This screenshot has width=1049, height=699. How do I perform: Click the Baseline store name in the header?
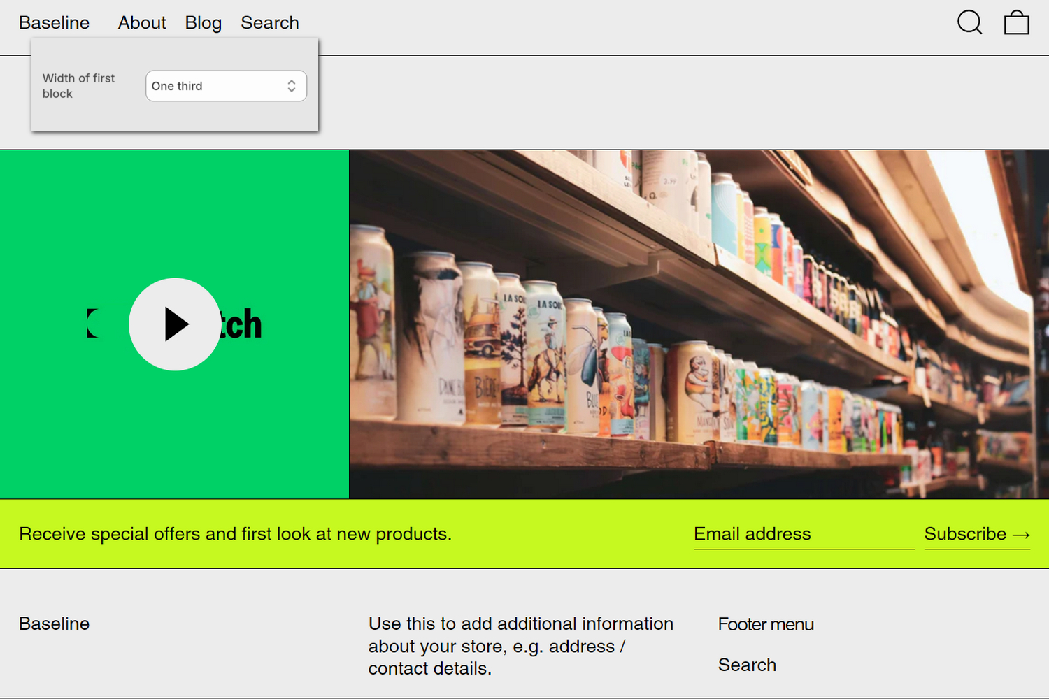click(x=53, y=22)
